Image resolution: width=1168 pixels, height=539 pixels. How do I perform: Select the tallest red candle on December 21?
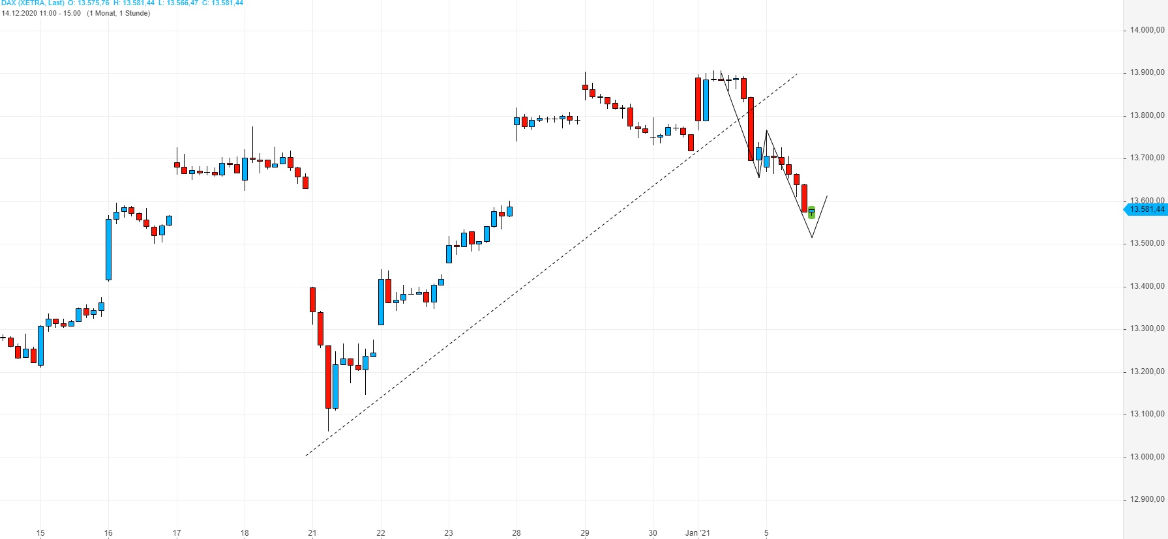[x=328, y=377]
